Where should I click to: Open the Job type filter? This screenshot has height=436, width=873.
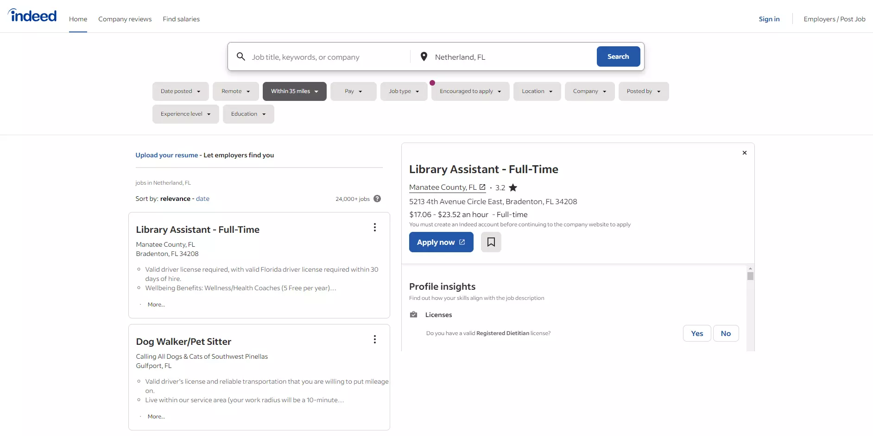404,91
